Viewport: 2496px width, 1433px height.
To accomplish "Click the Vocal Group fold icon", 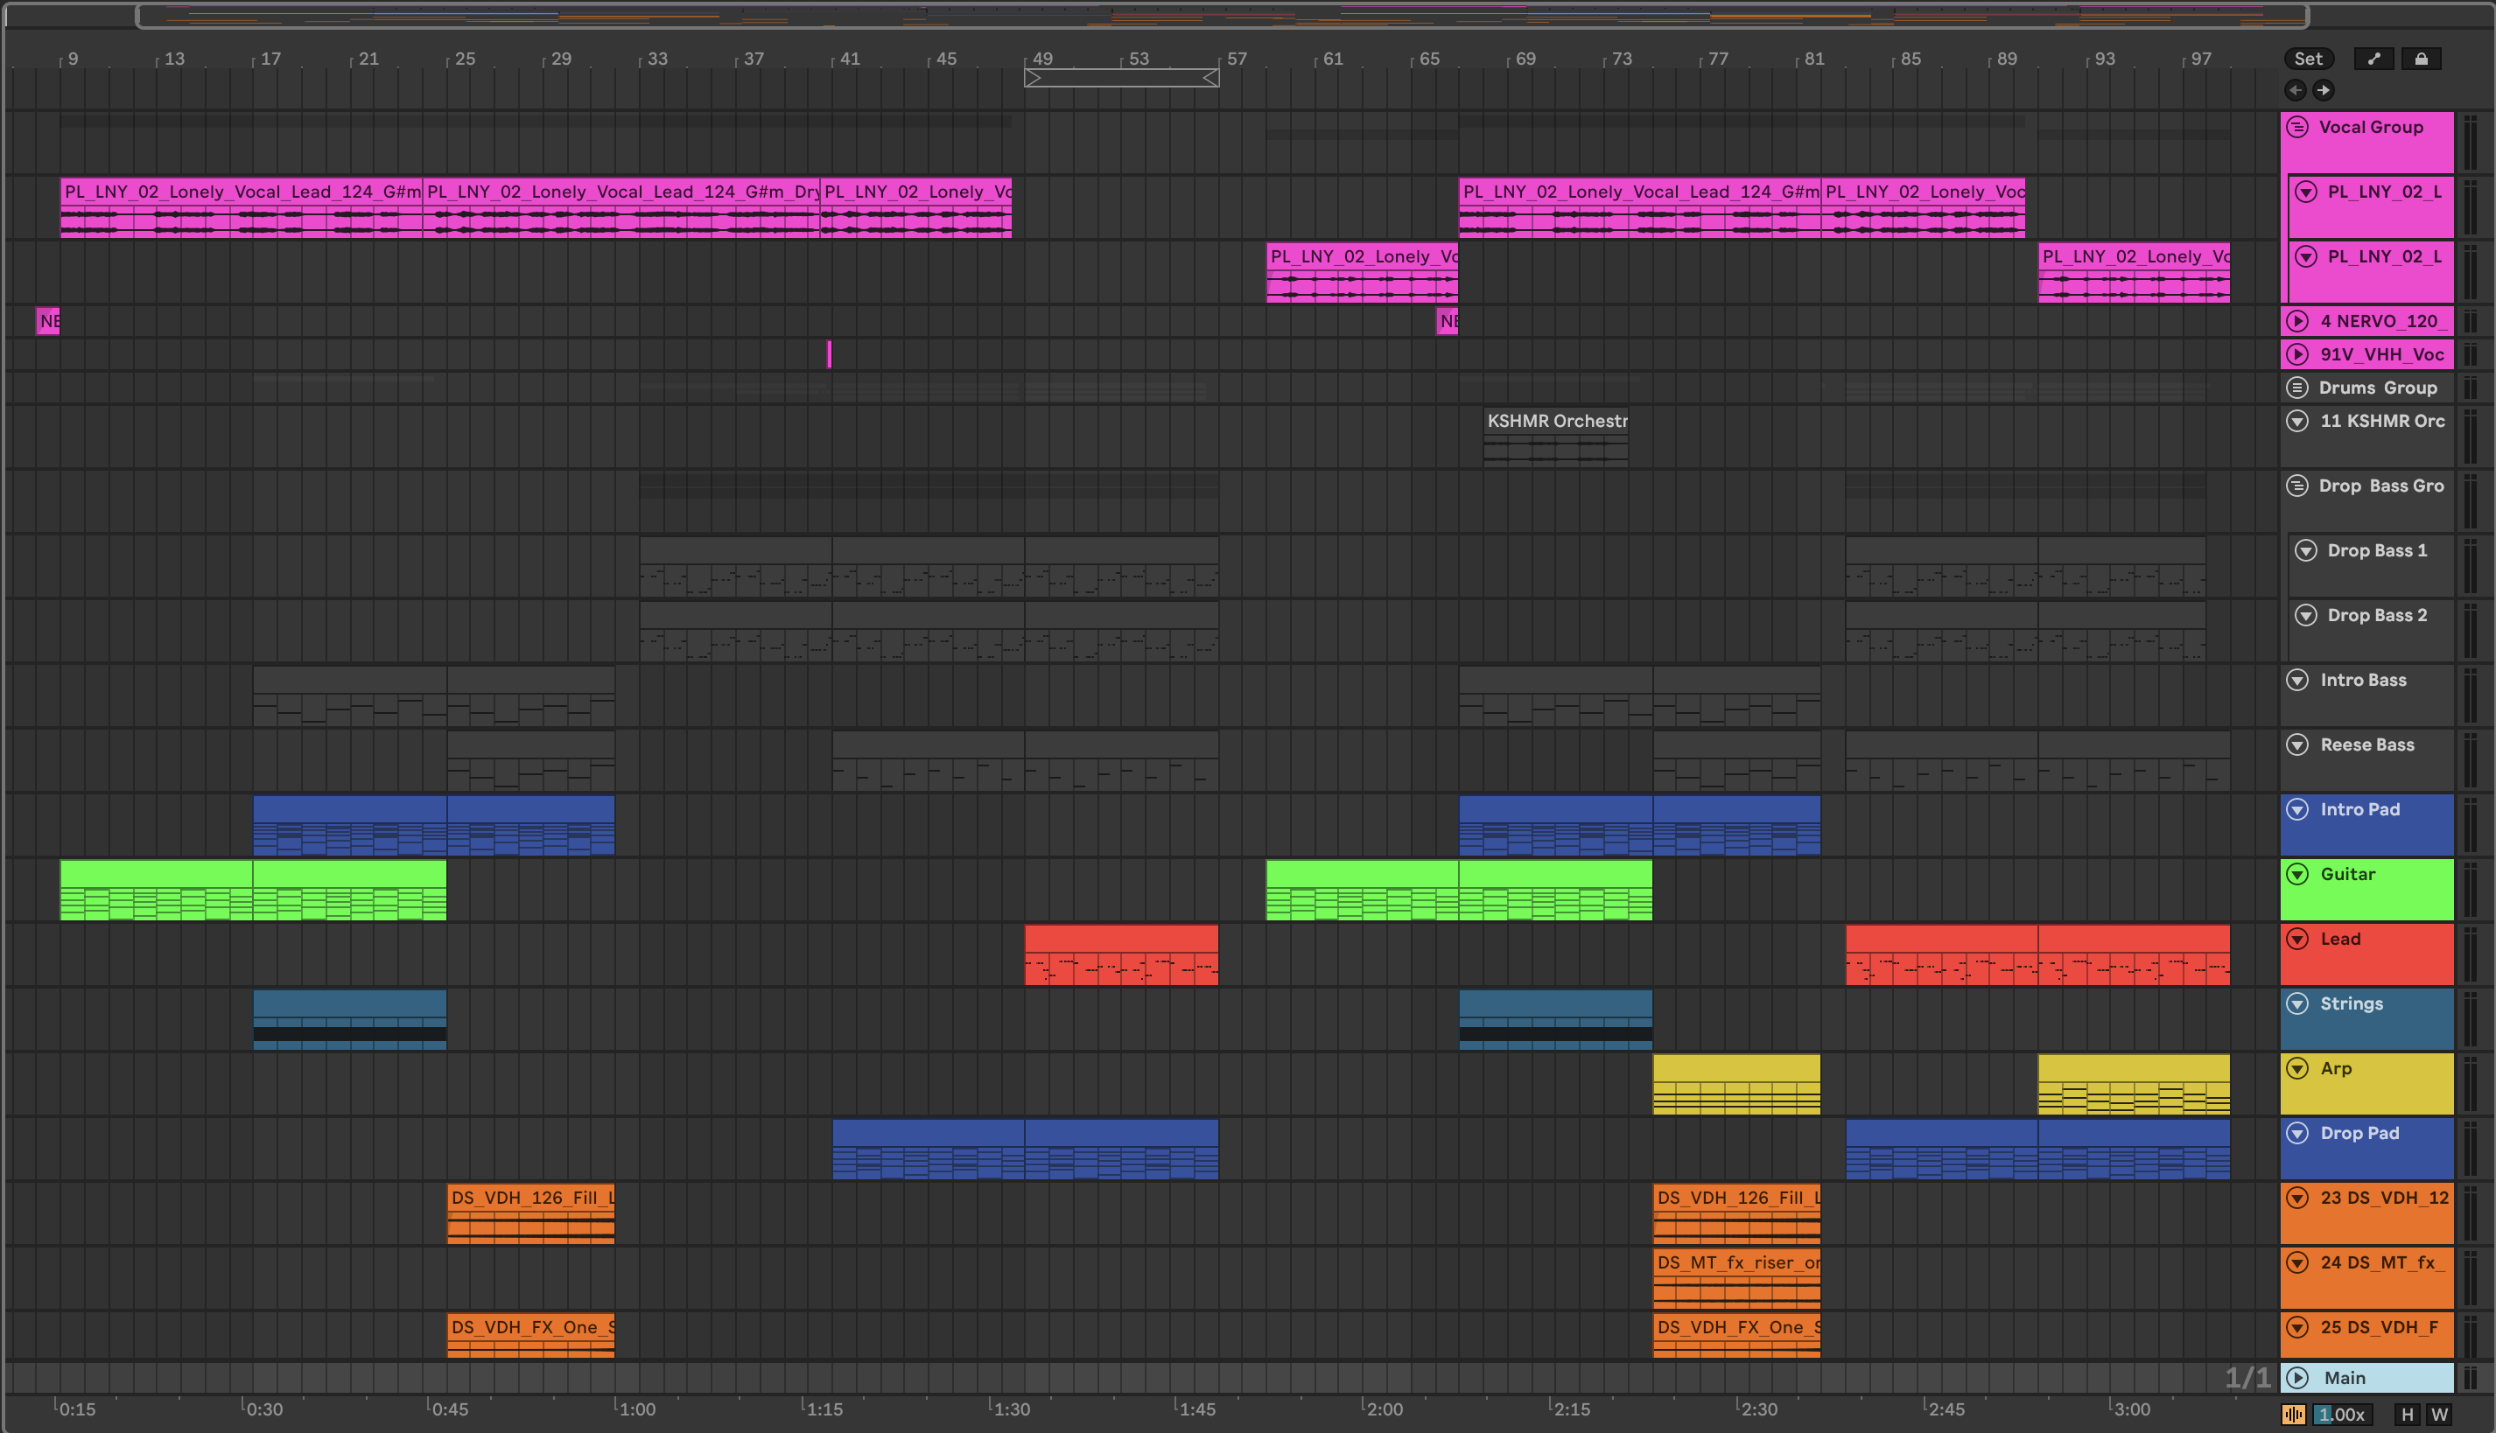I will click(2297, 127).
